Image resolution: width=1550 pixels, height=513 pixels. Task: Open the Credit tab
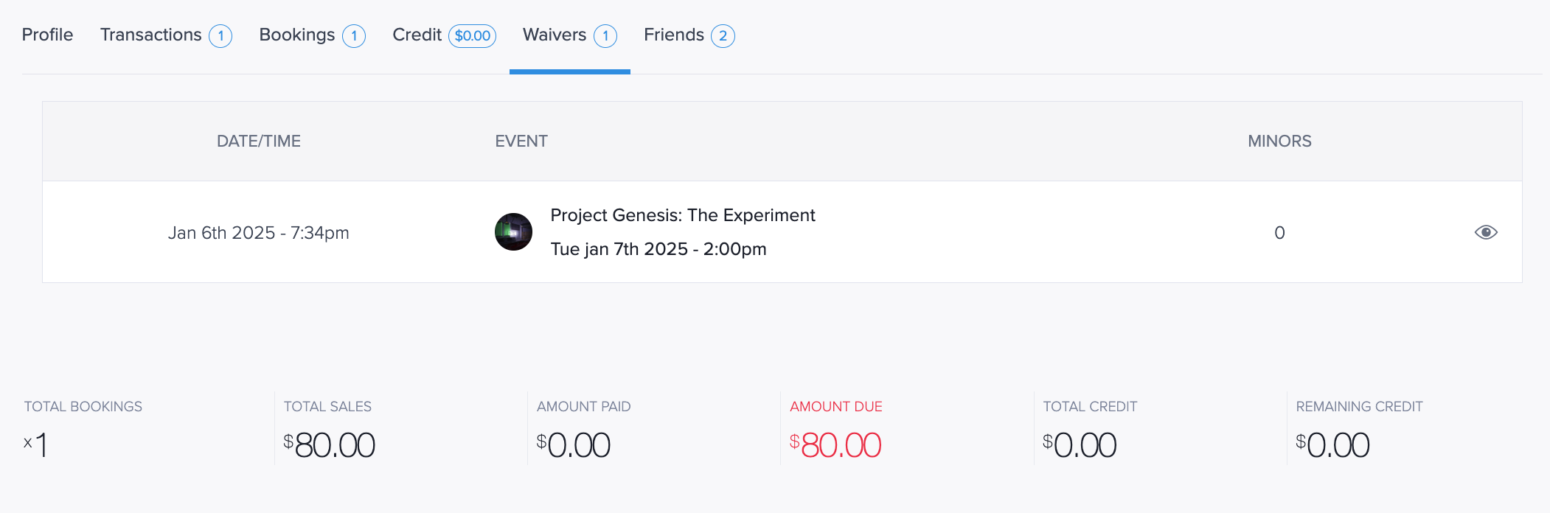444,35
